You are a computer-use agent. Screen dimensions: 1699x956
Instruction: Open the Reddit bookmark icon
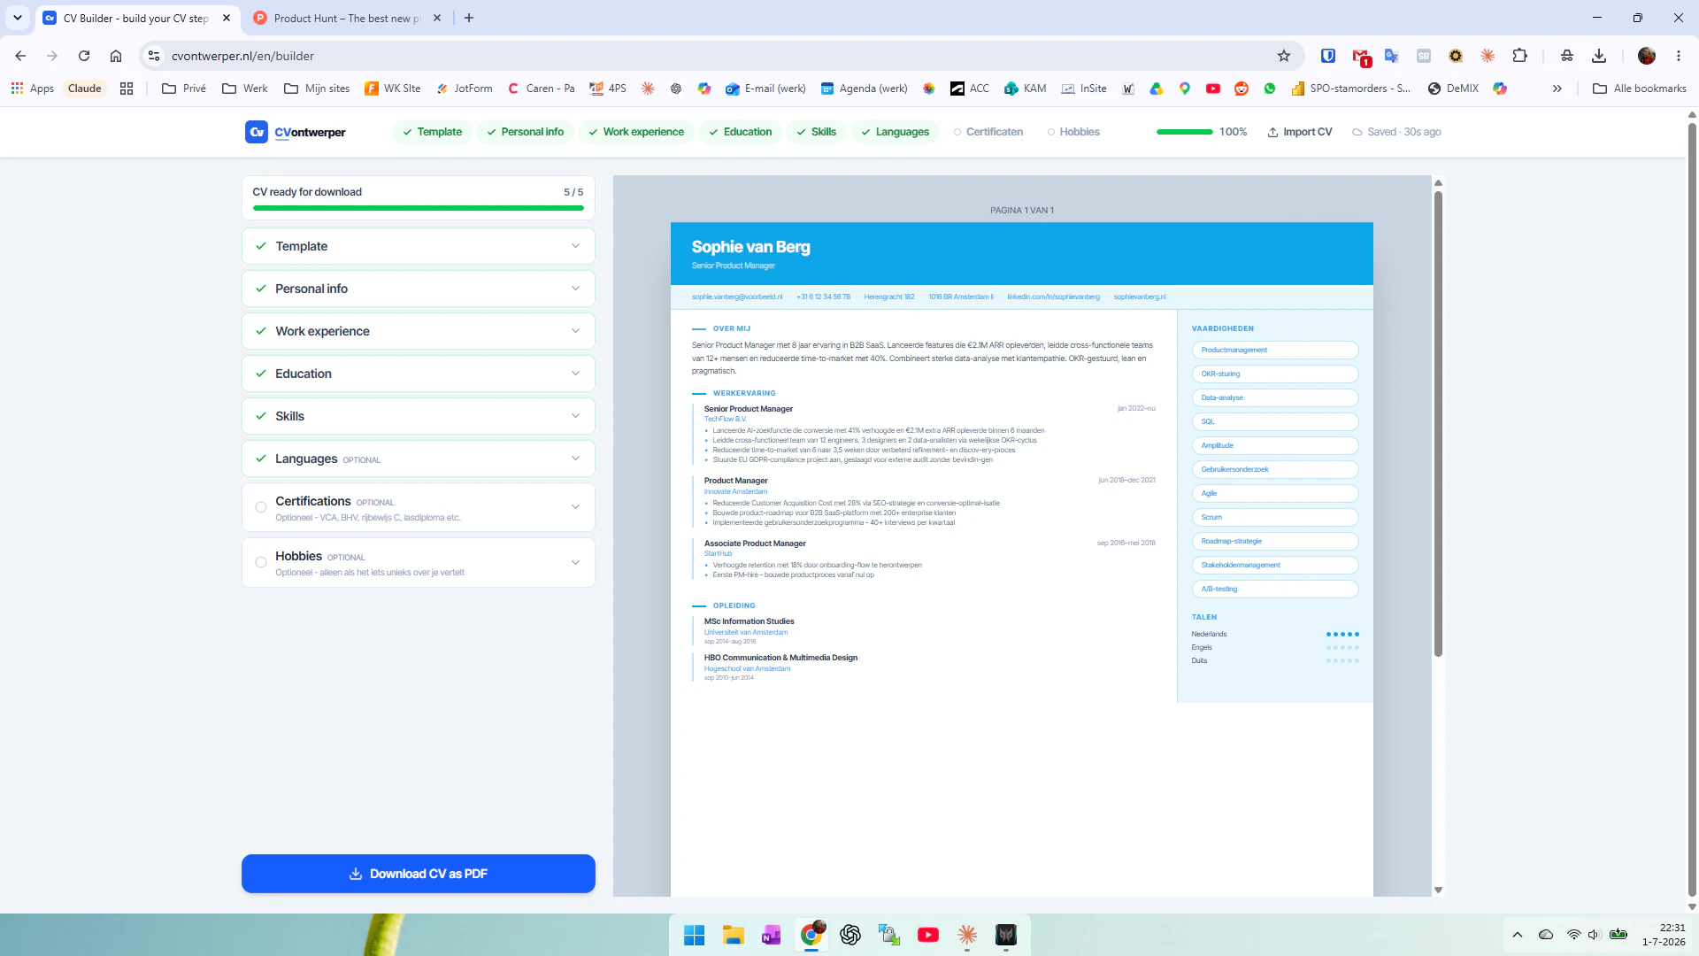click(x=1242, y=89)
